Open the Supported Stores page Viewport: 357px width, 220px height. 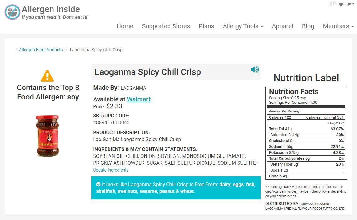[x=166, y=26]
